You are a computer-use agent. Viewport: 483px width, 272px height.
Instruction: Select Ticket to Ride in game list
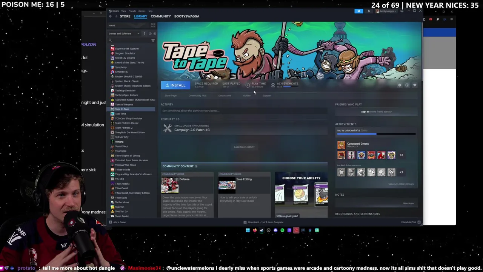point(122,170)
